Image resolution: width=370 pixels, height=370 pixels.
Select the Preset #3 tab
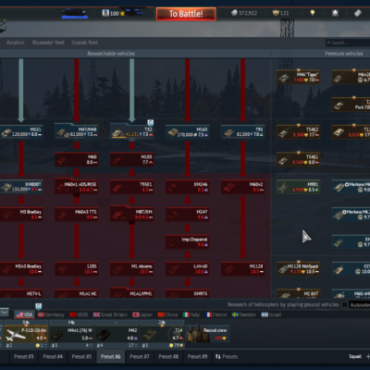(x=23, y=357)
